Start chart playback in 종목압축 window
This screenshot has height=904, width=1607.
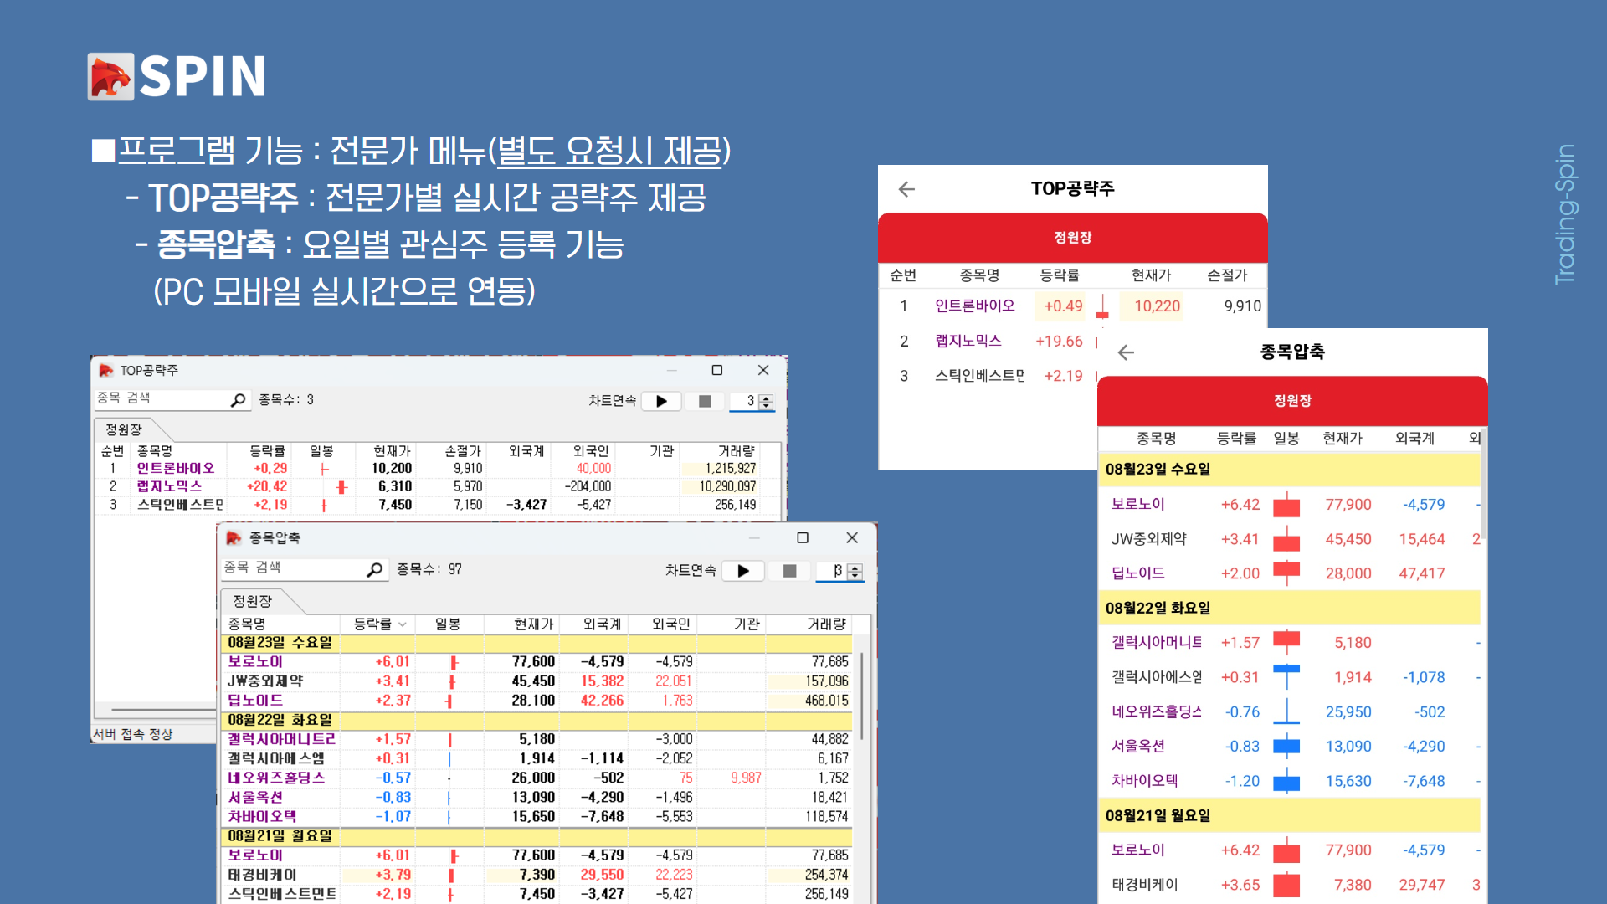click(x=742, y=571)
